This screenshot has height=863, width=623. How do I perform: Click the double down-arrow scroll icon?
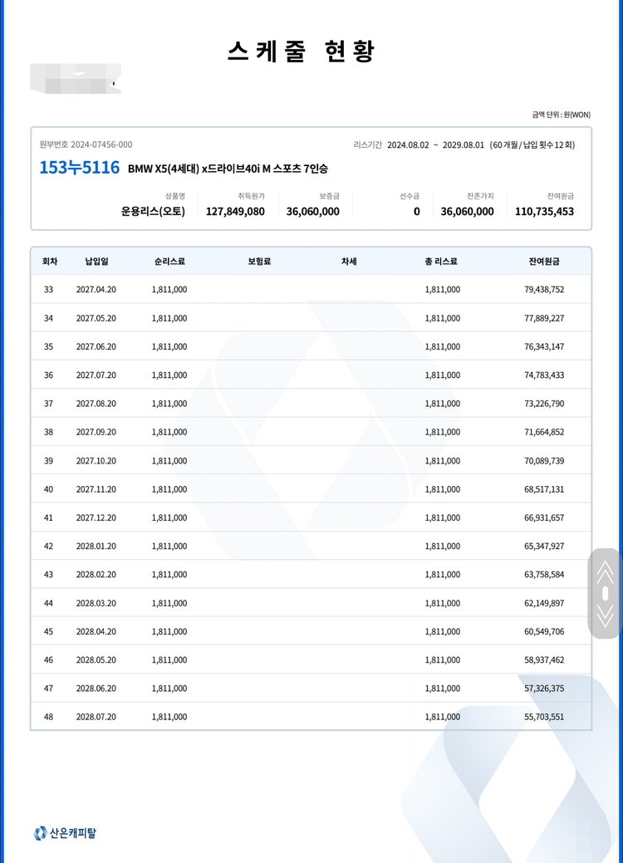(x=605, y=616)
